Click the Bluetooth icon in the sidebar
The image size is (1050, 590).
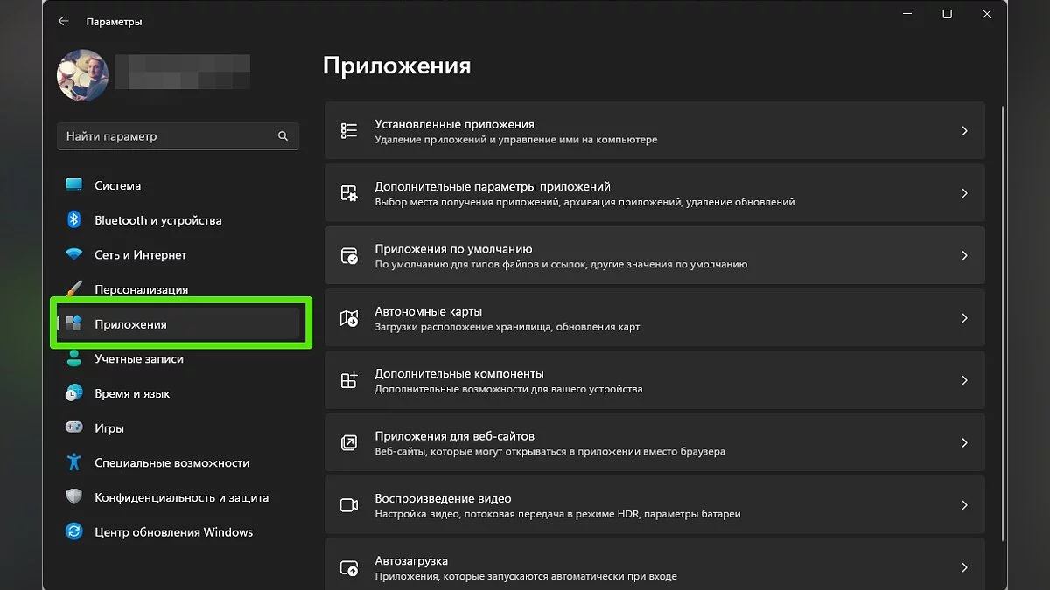pos(74,220)
